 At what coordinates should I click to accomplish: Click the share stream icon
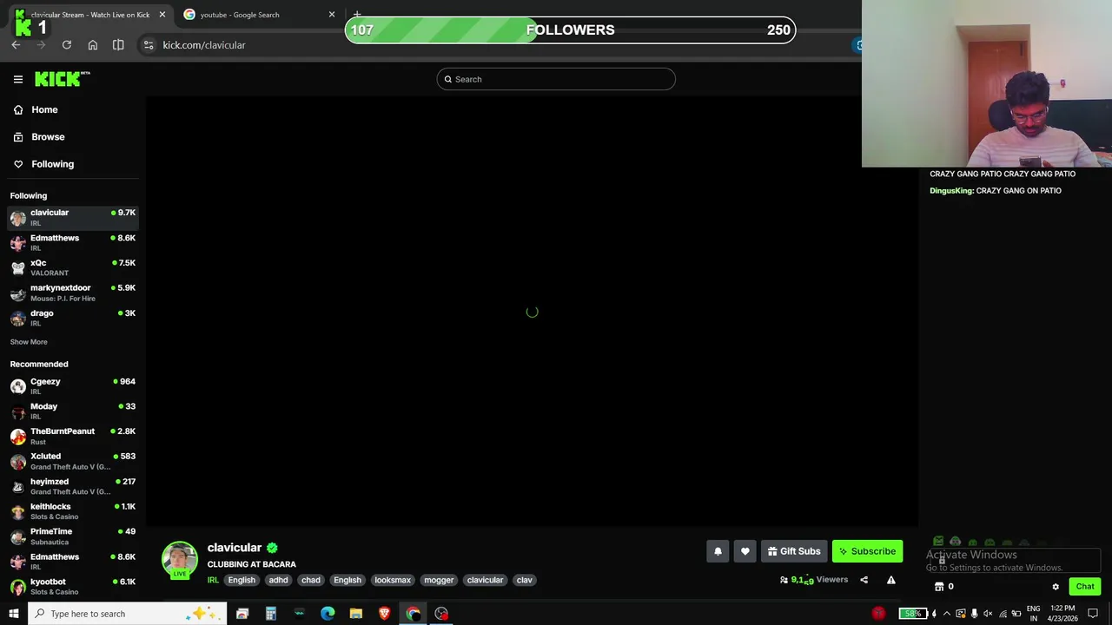pos(864,580)
